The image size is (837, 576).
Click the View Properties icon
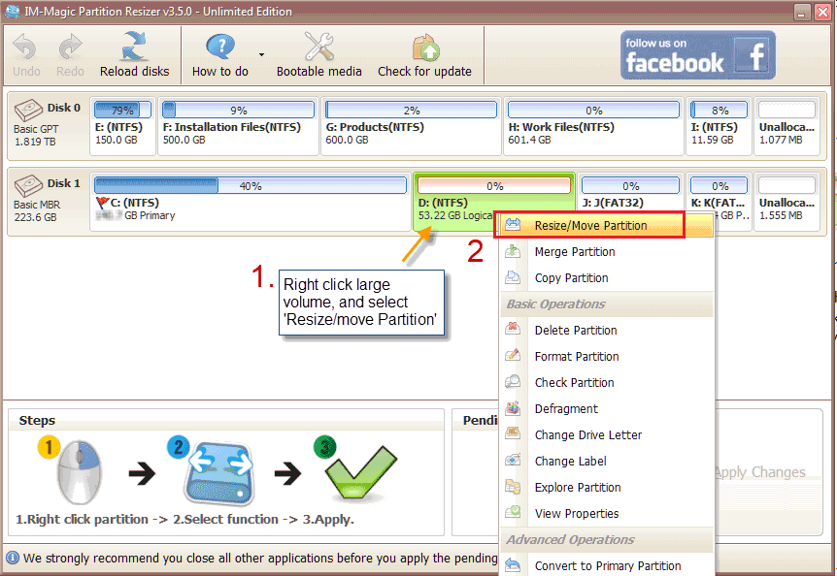coord(513,512)
